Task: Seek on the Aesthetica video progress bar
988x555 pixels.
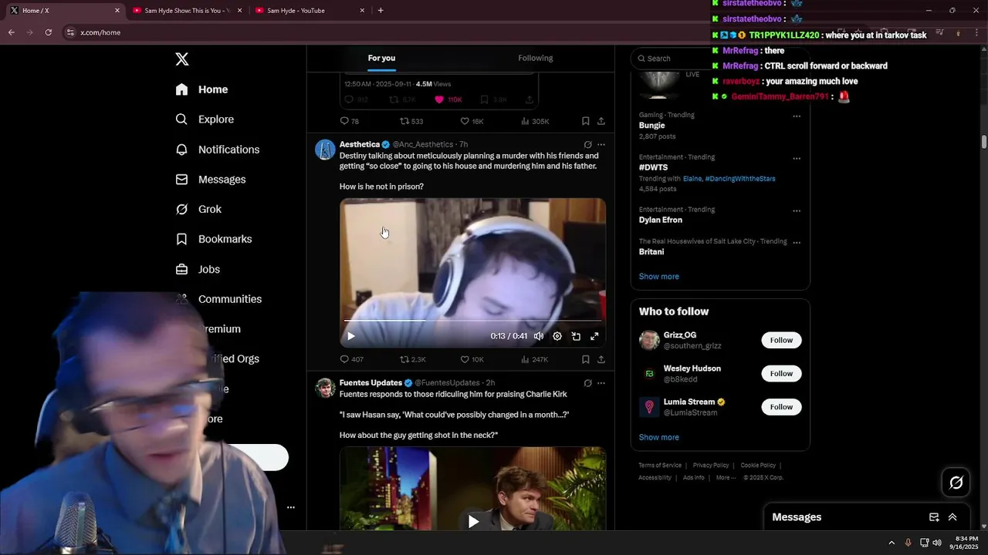Action: pyautogui.click(x=472, y=320)
